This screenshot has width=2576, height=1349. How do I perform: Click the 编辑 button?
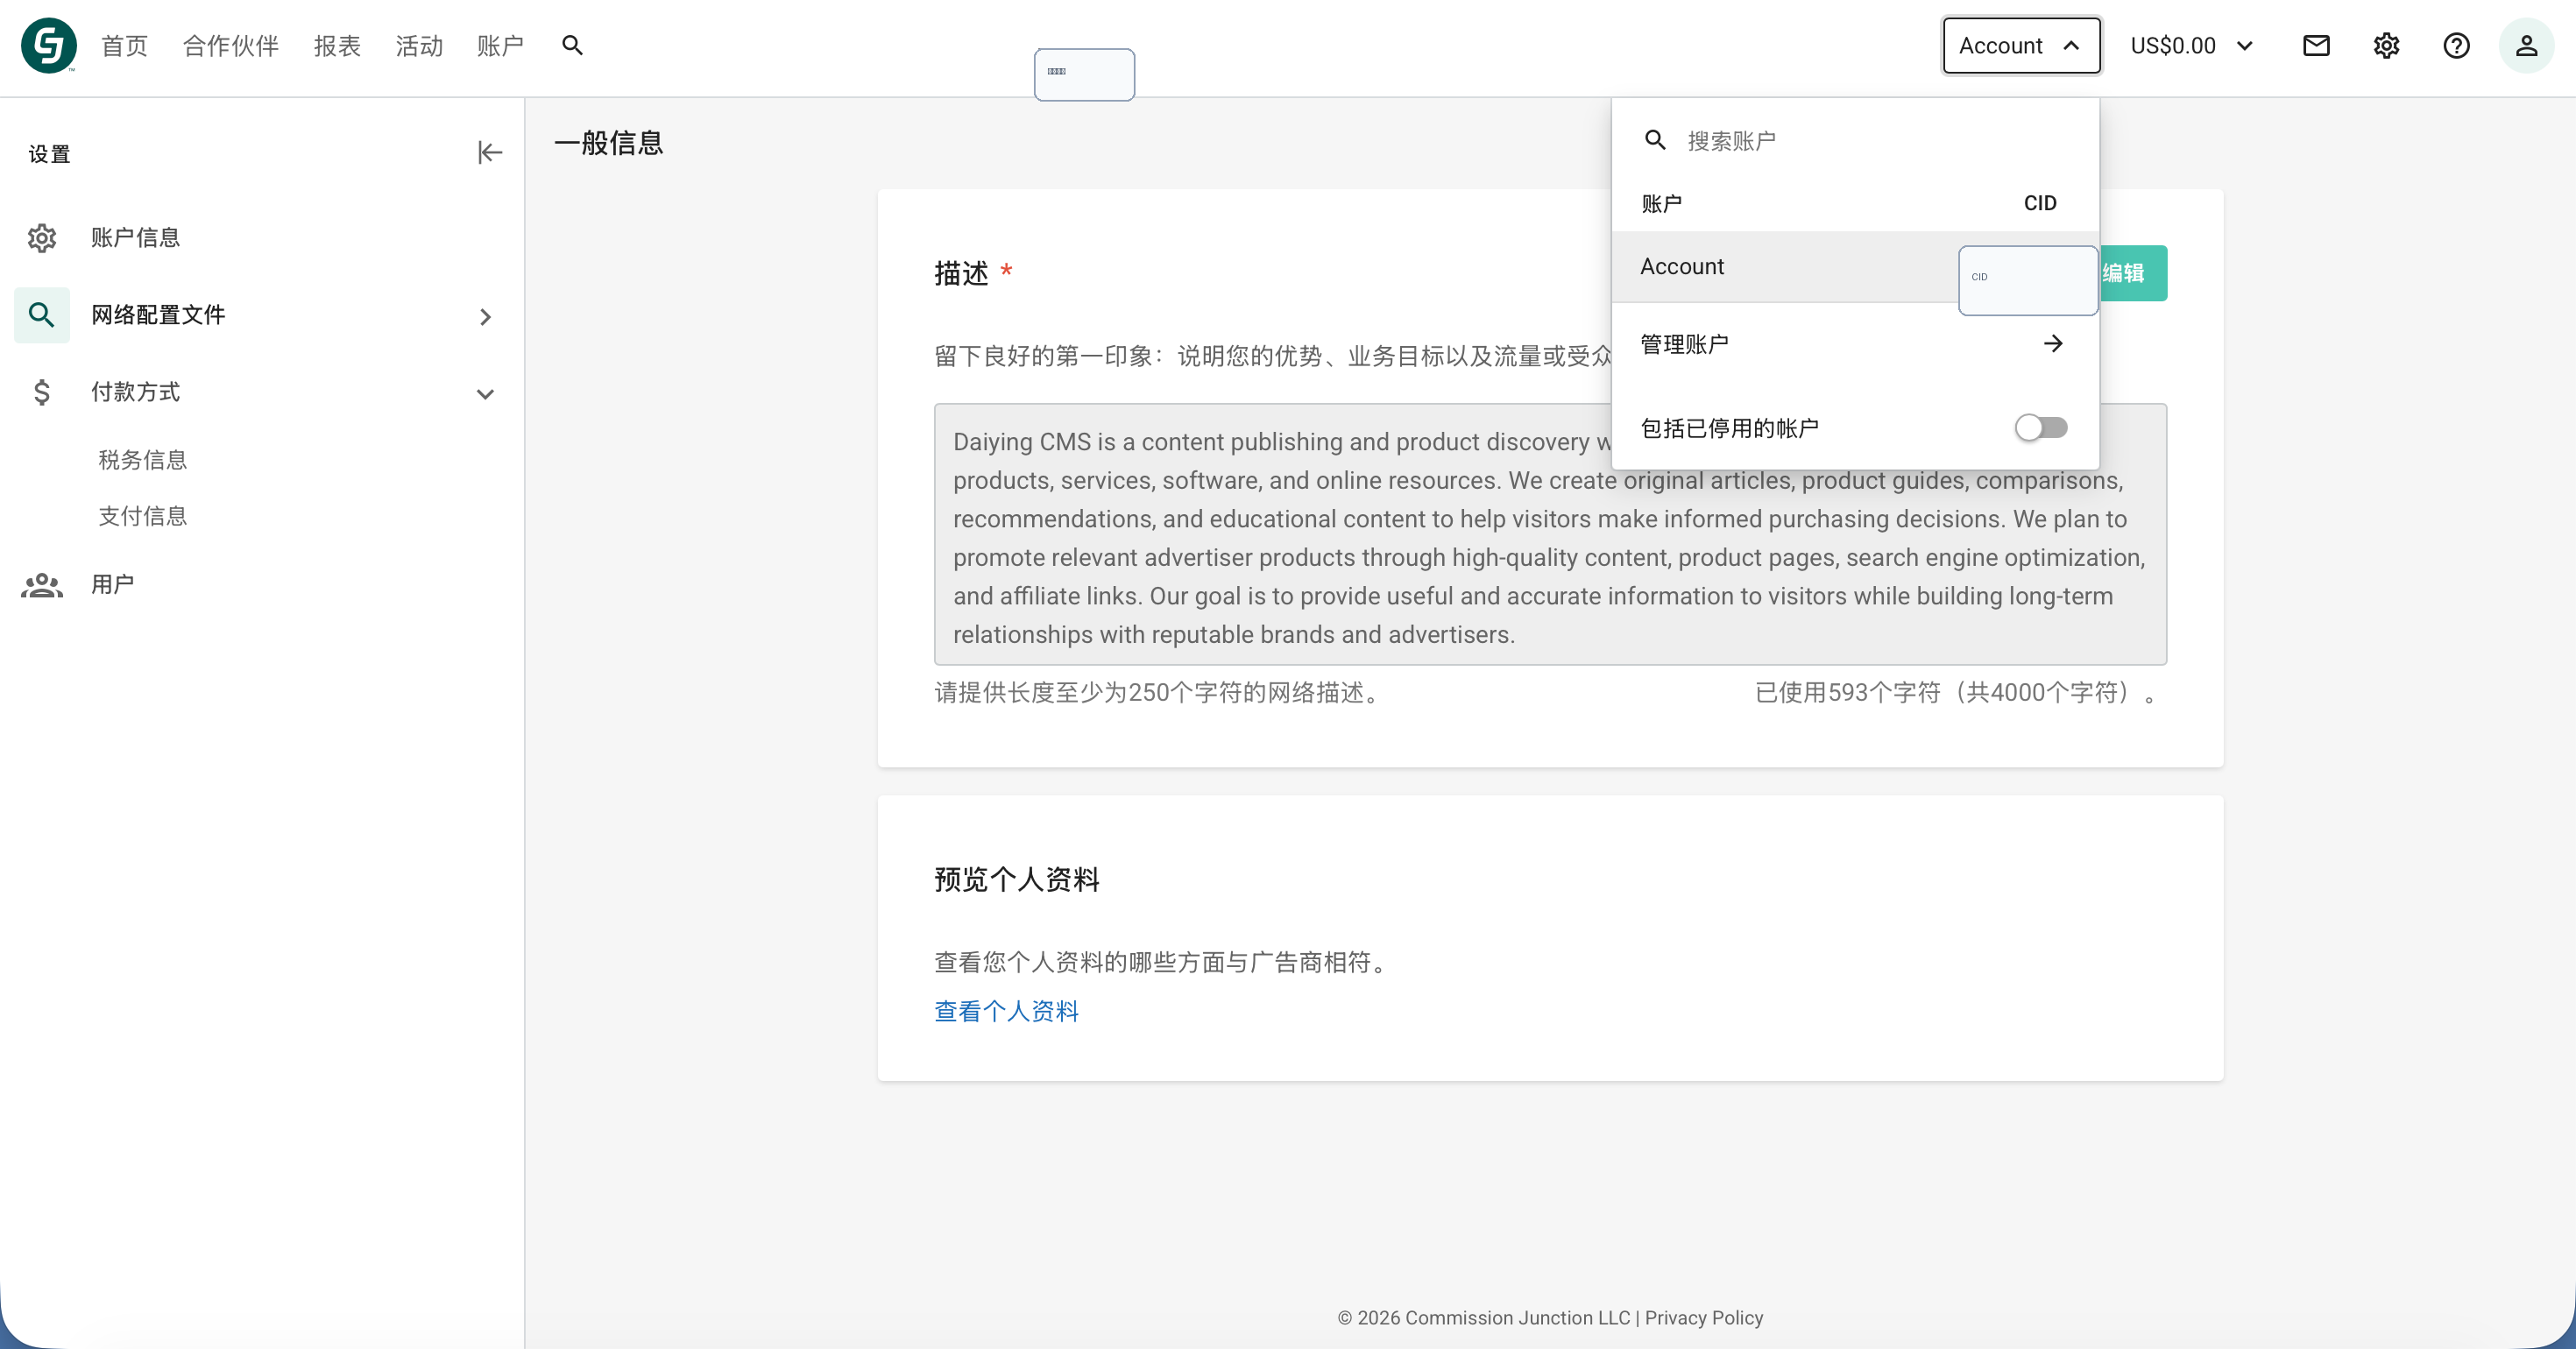point(2132,273)
